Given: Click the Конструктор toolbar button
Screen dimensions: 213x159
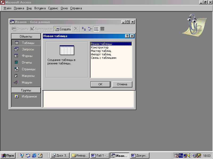Looking at the screenshot, I should (x=42, y=29).
